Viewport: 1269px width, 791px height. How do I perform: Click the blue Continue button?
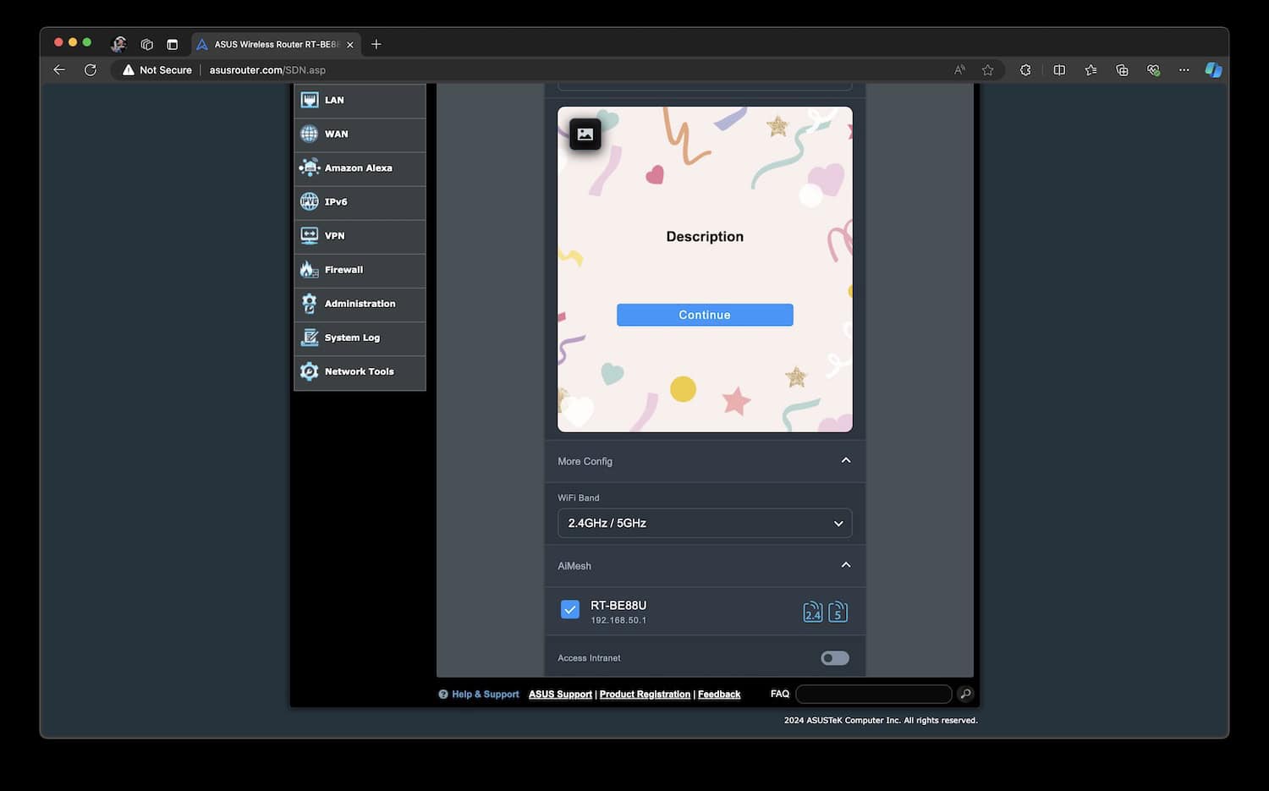pyautogui.click(x=705, y=315)
